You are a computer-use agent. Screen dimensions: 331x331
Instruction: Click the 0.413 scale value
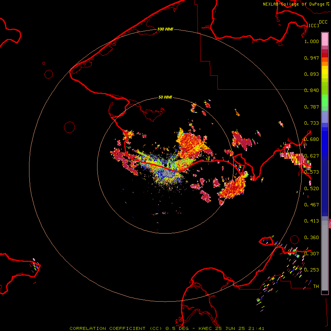pyautogui.click(x=312, y=221)
